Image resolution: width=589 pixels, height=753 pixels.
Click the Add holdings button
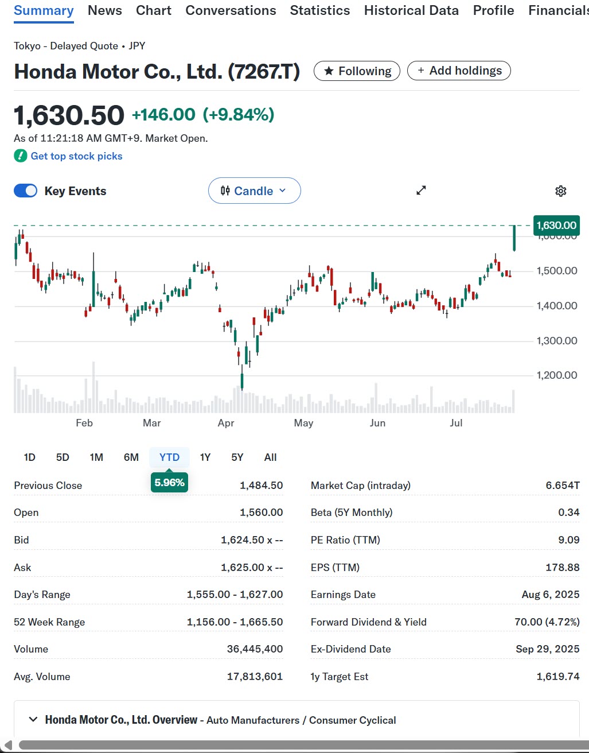459,71
